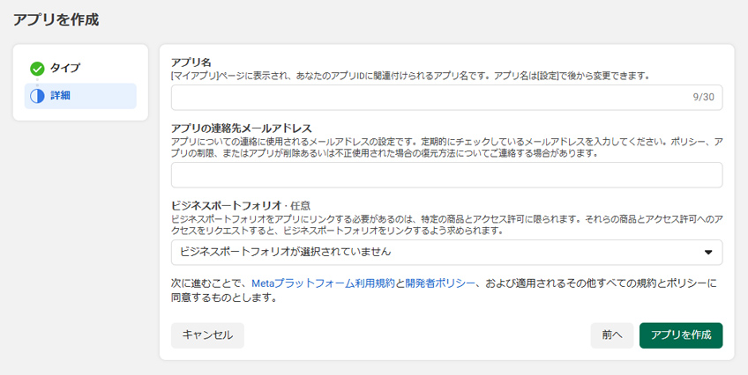
Task: Click the green checkmark icon beside タイプ
Action: coord(37,69)
